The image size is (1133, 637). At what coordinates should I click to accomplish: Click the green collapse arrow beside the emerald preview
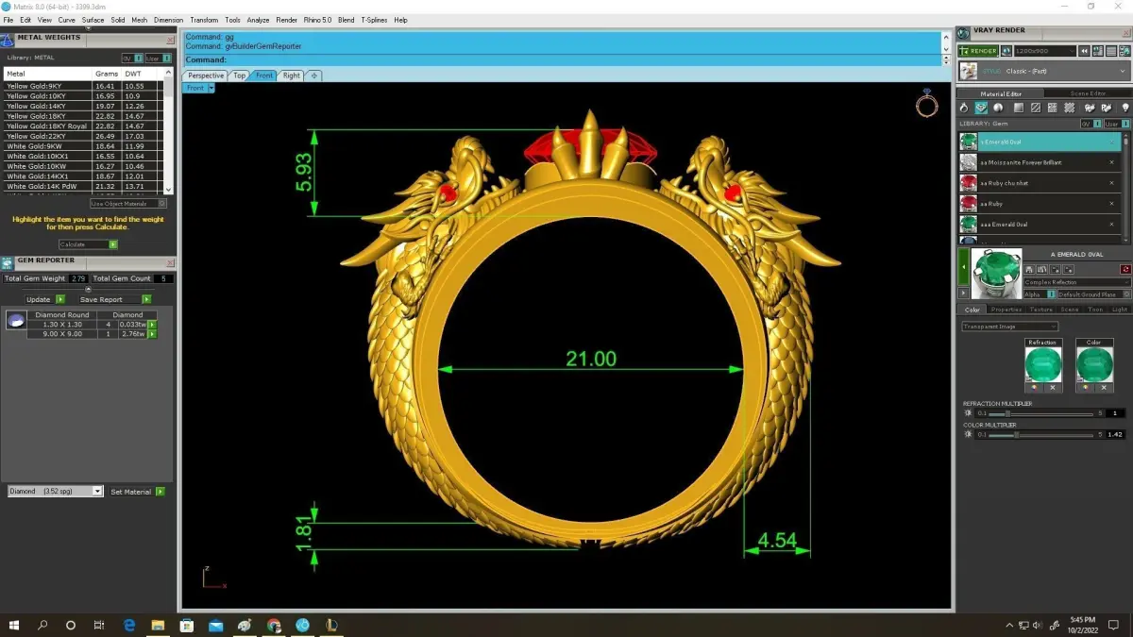[963, 268]
